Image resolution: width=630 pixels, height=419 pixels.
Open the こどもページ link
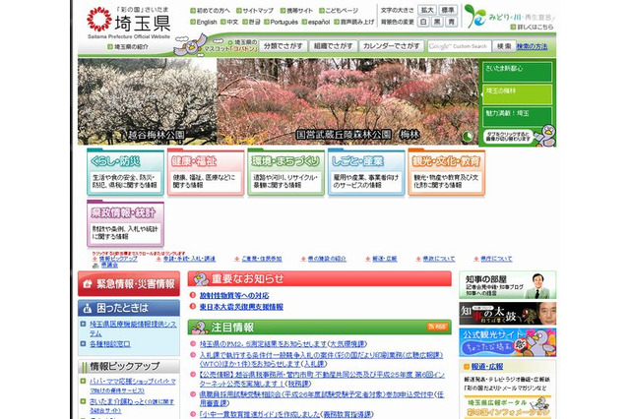click(x=339, y=11)
